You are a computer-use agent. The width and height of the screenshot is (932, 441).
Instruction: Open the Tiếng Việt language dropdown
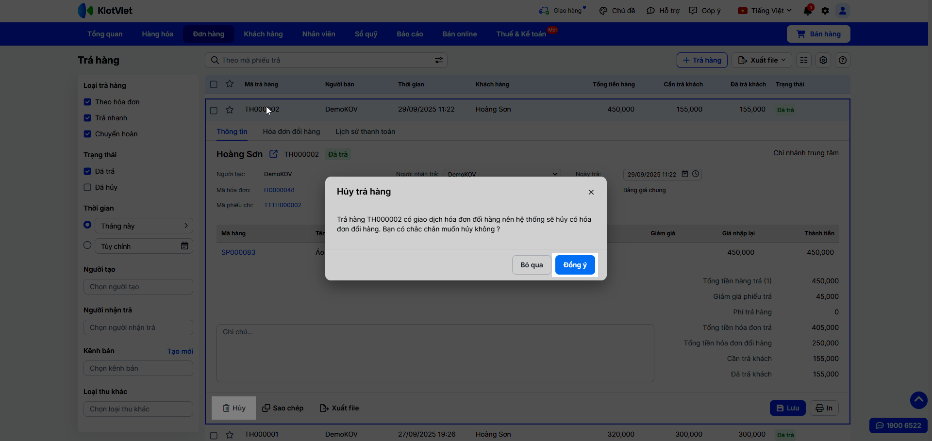[765, 11]
